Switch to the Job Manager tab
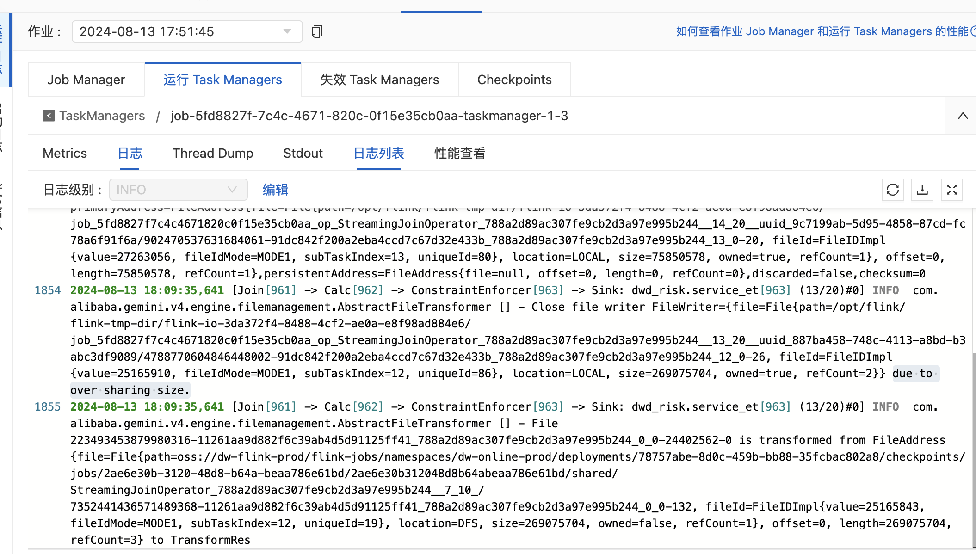Viewport: 976px width, 554px height. (x=86, y=80)
